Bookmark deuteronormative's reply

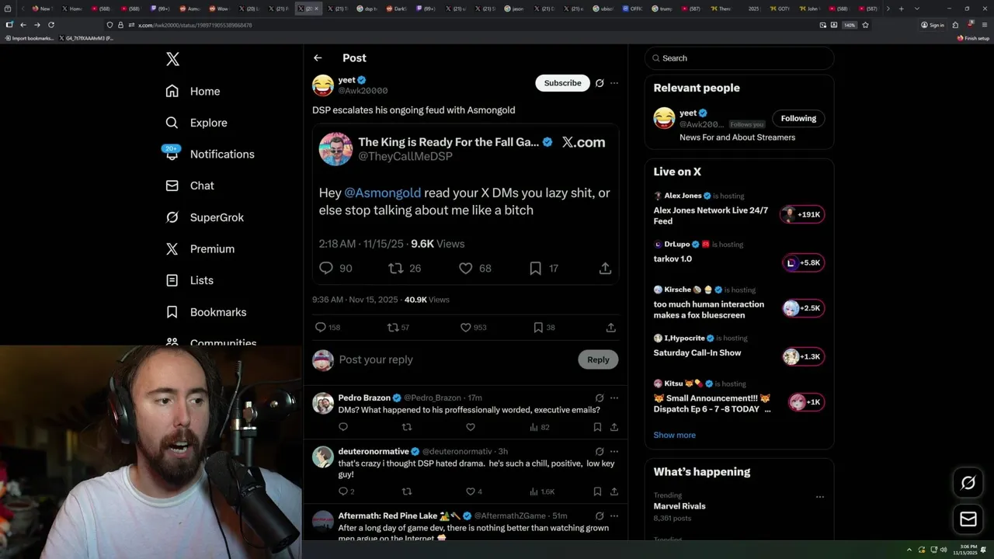[x=597, y=491]
